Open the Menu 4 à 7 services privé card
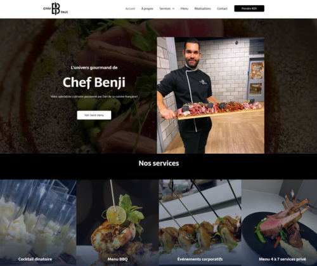Image resolution: width=317 pixels, height=266 pixels. tap(279, 223)
